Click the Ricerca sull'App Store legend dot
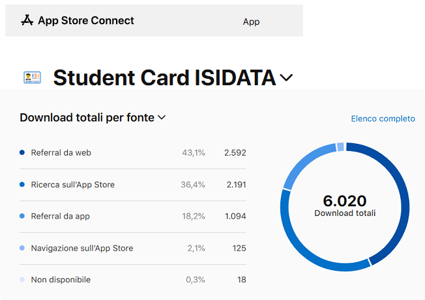Screen dimensions: 425x300 (x=22, y=185)
